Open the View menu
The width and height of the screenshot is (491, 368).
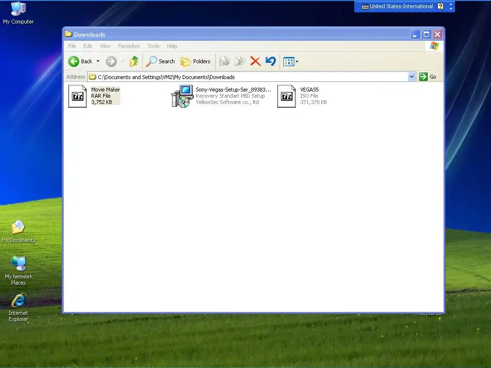pyautogui.click(x=105, y=46)
